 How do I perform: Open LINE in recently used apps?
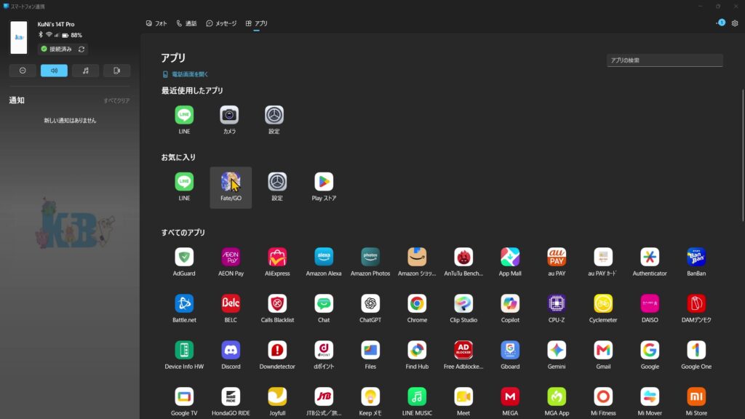(x=184, y=115)
